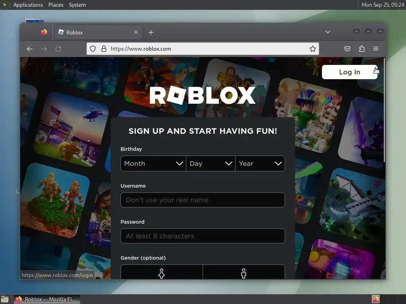Screen dimensions: 406x304
Task: Open the System menu
Action: click(77, 5)
